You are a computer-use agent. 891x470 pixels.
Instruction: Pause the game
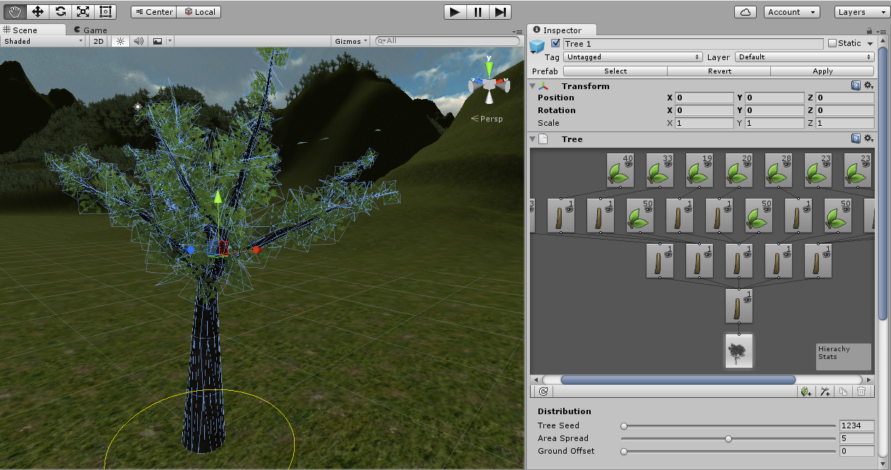pos(478,12)
